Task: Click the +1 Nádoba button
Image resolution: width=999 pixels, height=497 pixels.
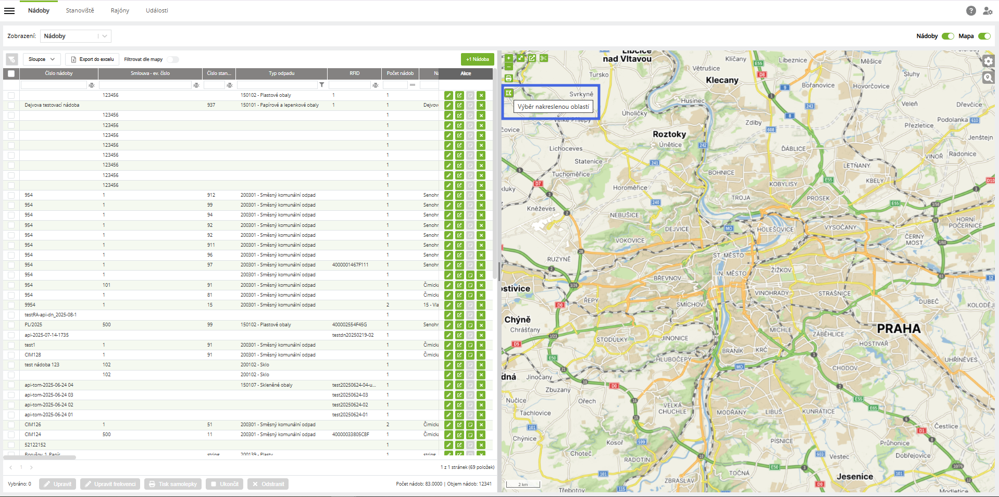Action: (477, 59)
